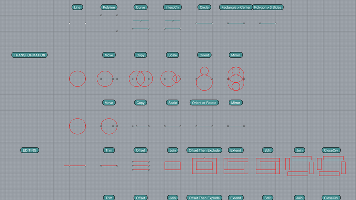
Task: Select large circle with small inner circle under Scale
Action: tap(171, 79)
